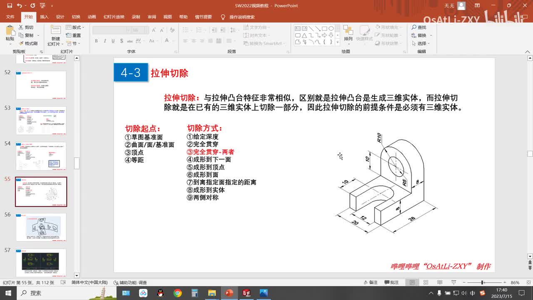Open Quick Styles (快速样式) gallery
533x300 pixels.
(364, 33)
